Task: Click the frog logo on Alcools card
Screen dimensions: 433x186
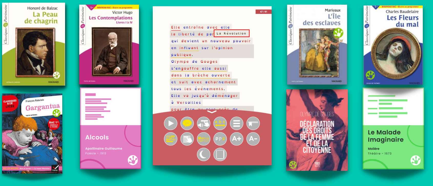Action: tap(133, 160)
